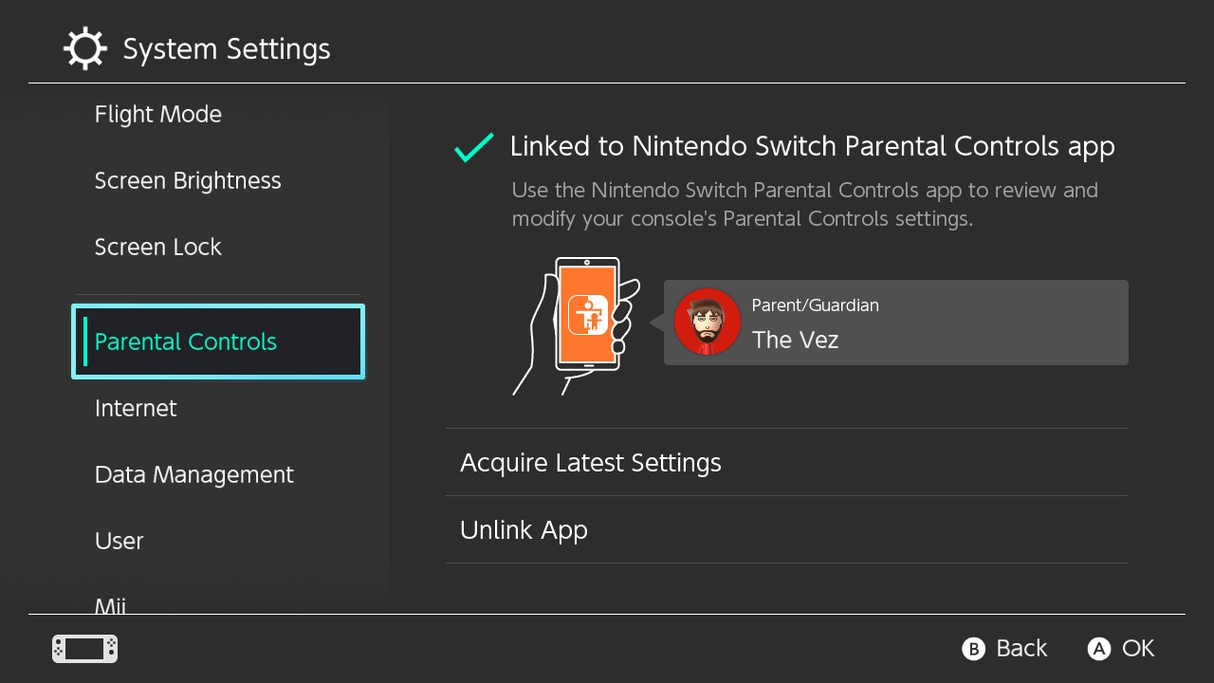Go to Internet settings
This screenshot has height=683, width=1214.
[136, 409]
